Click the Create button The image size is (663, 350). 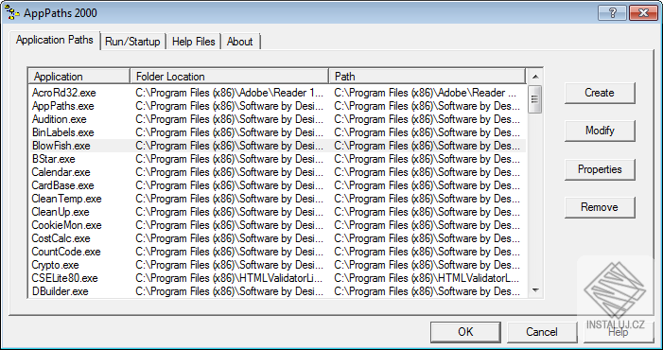click(x=600, y=93)
